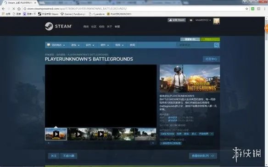
Task: Expand the 游戏 dropdown in store bar
Action: [x=75, y=45]
